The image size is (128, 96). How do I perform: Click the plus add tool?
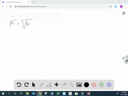click(57, 85)
